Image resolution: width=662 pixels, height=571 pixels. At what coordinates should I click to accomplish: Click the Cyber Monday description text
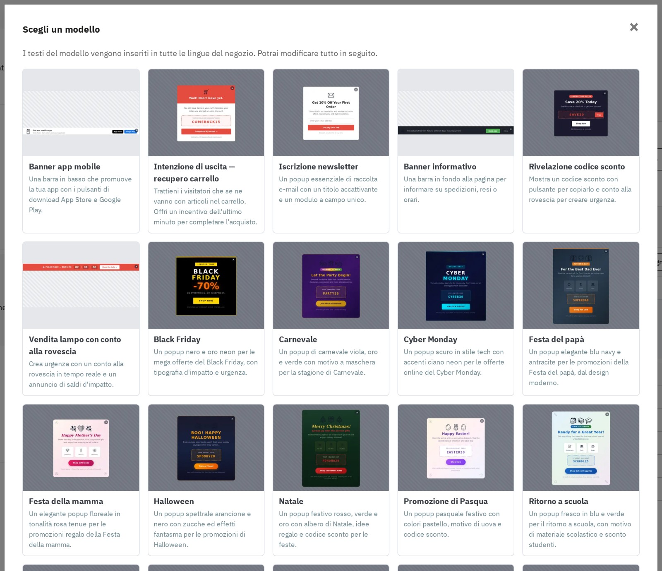coord(454,362)
